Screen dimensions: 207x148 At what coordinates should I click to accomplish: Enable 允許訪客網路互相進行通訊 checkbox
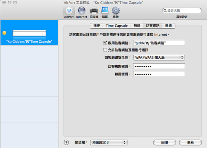pyautogui.click(x=105, y=50)
